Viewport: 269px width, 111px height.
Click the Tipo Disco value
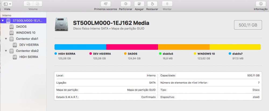tap(256, 90)
